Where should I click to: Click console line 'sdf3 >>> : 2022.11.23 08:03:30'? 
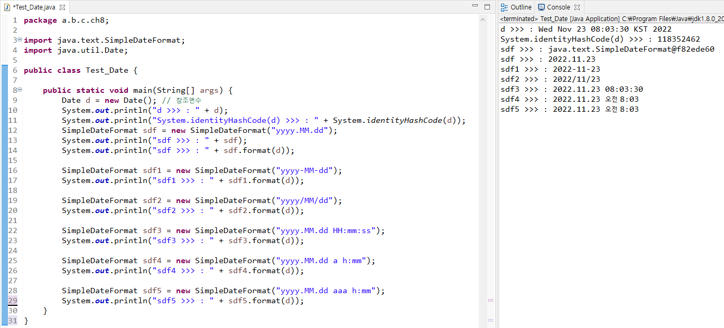572,89
